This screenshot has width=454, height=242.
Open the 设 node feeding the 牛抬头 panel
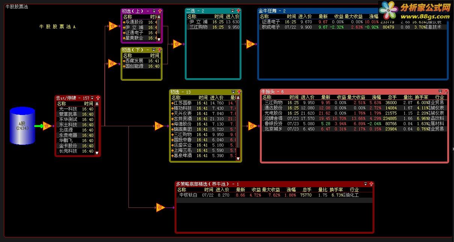(252, 126)
